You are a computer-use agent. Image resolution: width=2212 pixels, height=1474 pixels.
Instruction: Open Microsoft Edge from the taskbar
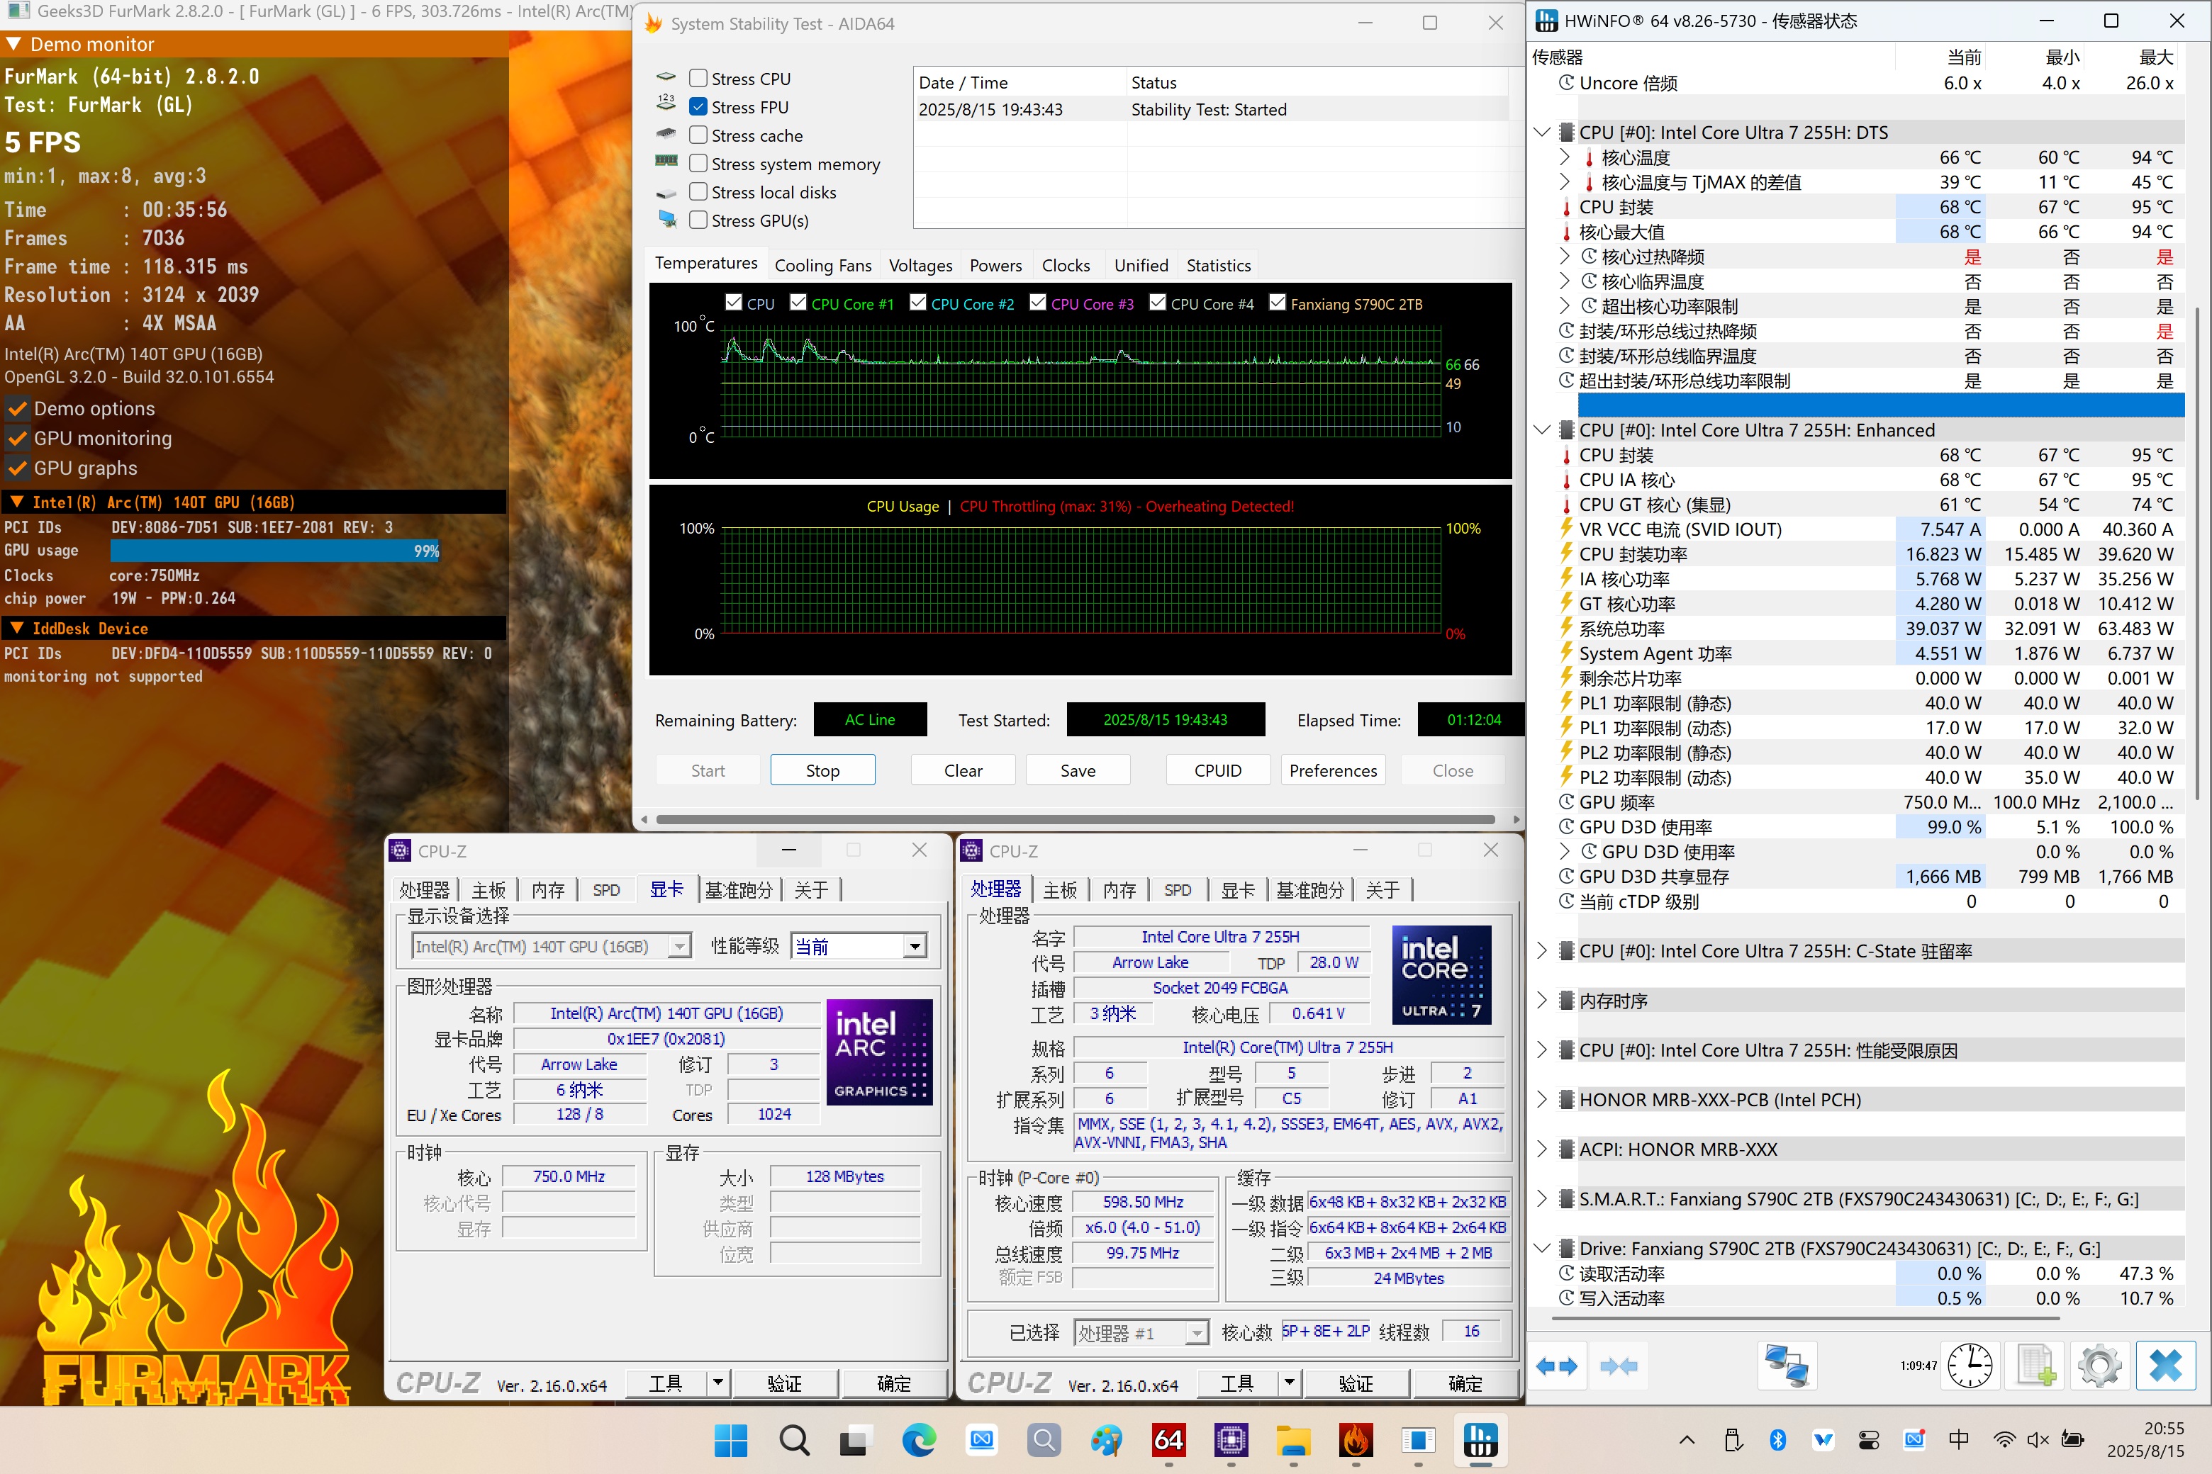[919, 1440]
